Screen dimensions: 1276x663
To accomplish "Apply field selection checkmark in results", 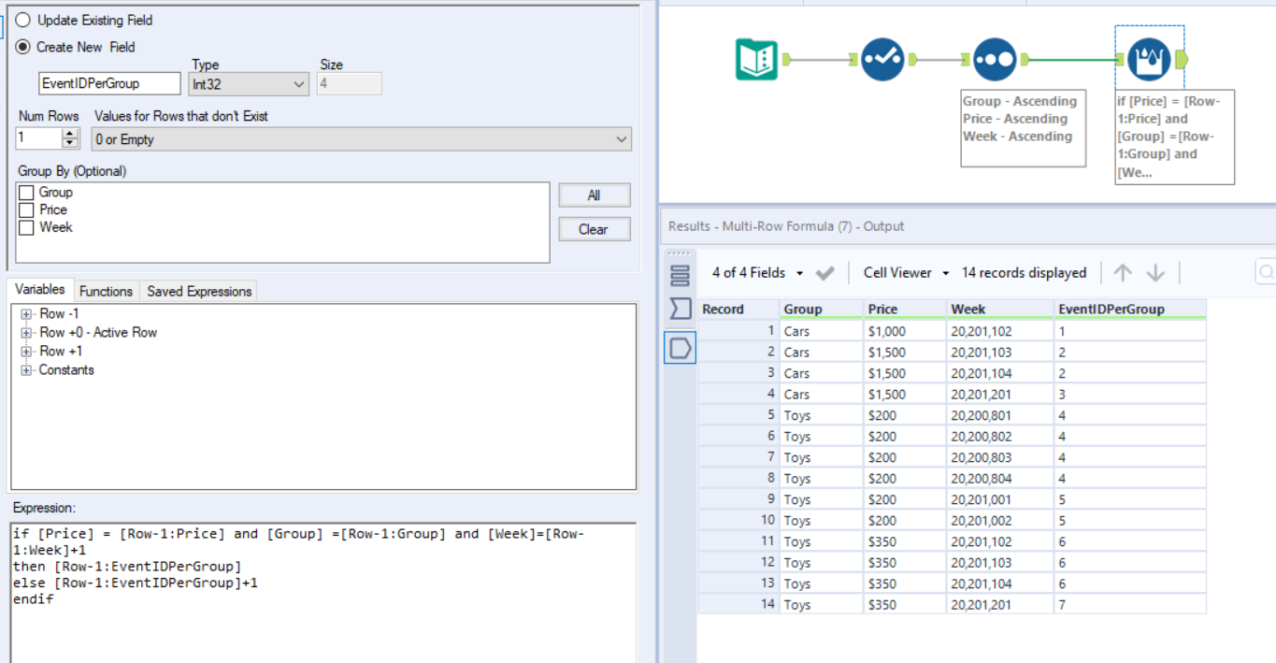I will [x=824, y=273].
